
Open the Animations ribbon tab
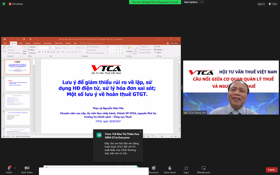[x=48, y=43]
